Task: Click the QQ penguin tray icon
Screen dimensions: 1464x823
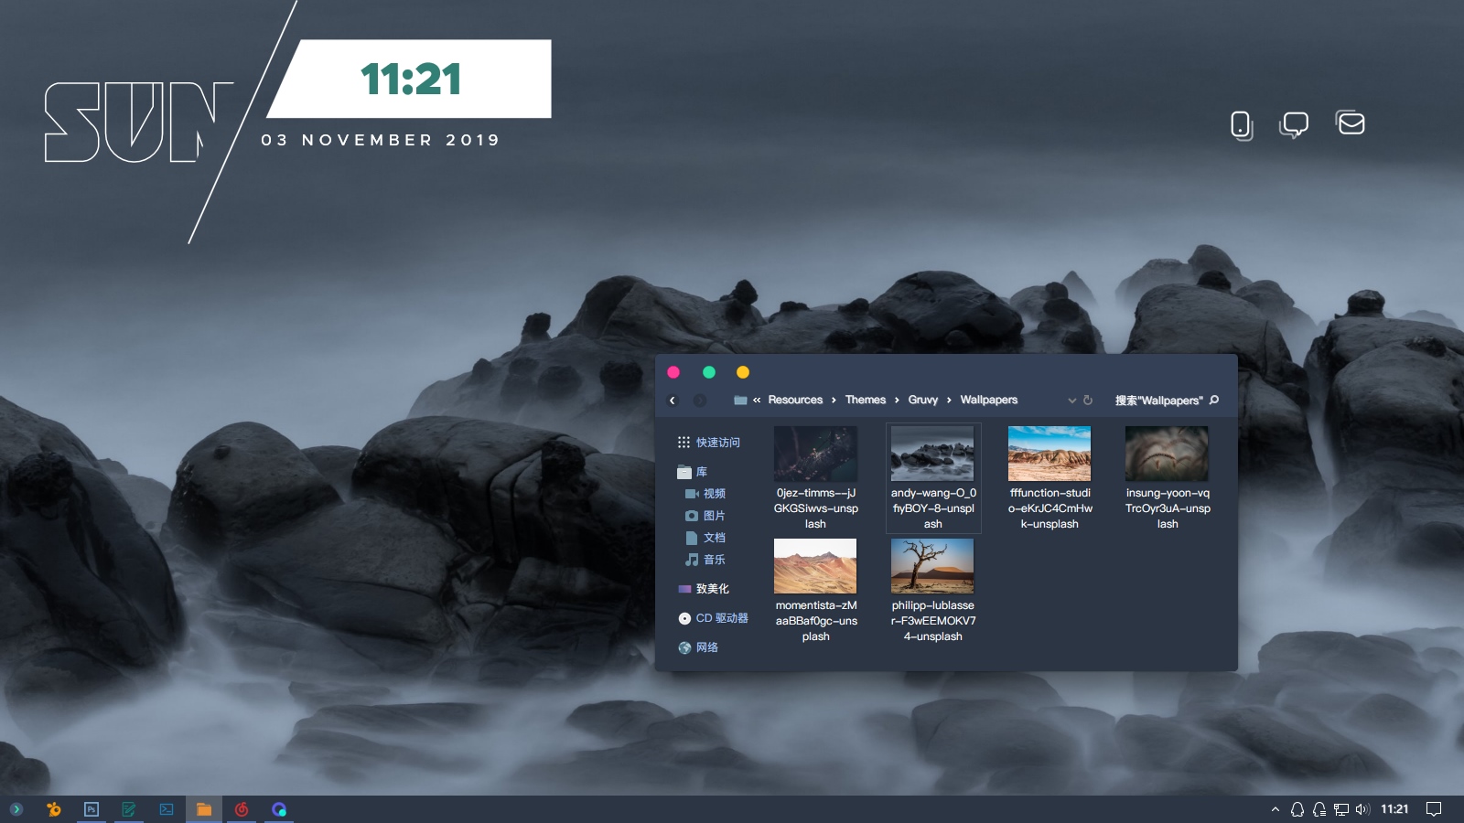Action: pos(1297,809)
